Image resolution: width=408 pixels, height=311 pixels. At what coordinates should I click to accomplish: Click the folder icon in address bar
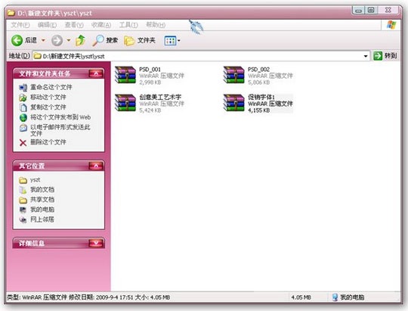pos(38,56)
